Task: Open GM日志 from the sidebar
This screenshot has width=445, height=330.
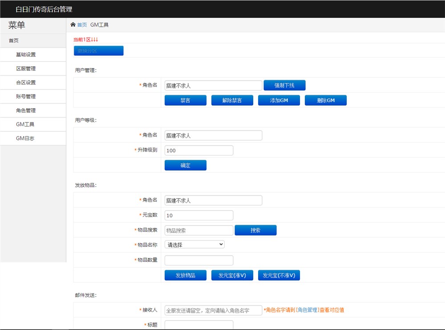Action: click(x=25, y=139)
